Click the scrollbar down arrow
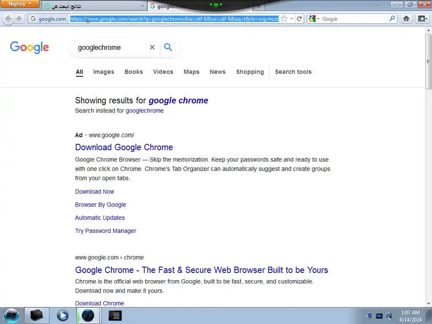Screen dimensions: 432x324 [429, 304]
